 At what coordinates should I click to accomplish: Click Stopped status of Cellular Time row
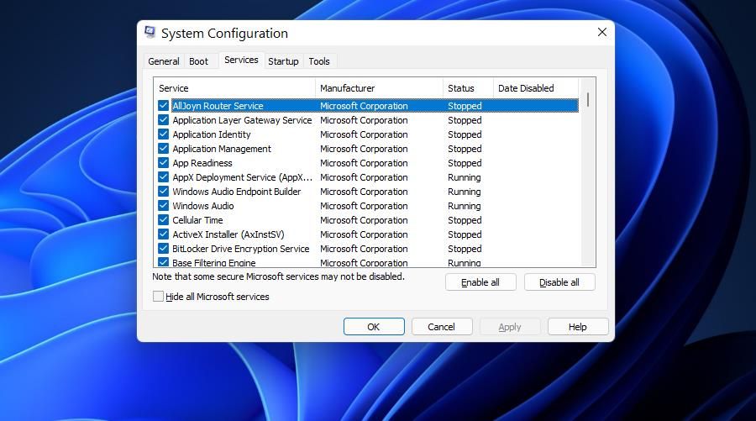(x=465, y=220)
